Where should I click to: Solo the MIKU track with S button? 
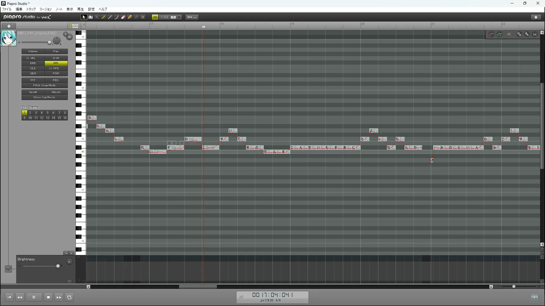(66, 34)
